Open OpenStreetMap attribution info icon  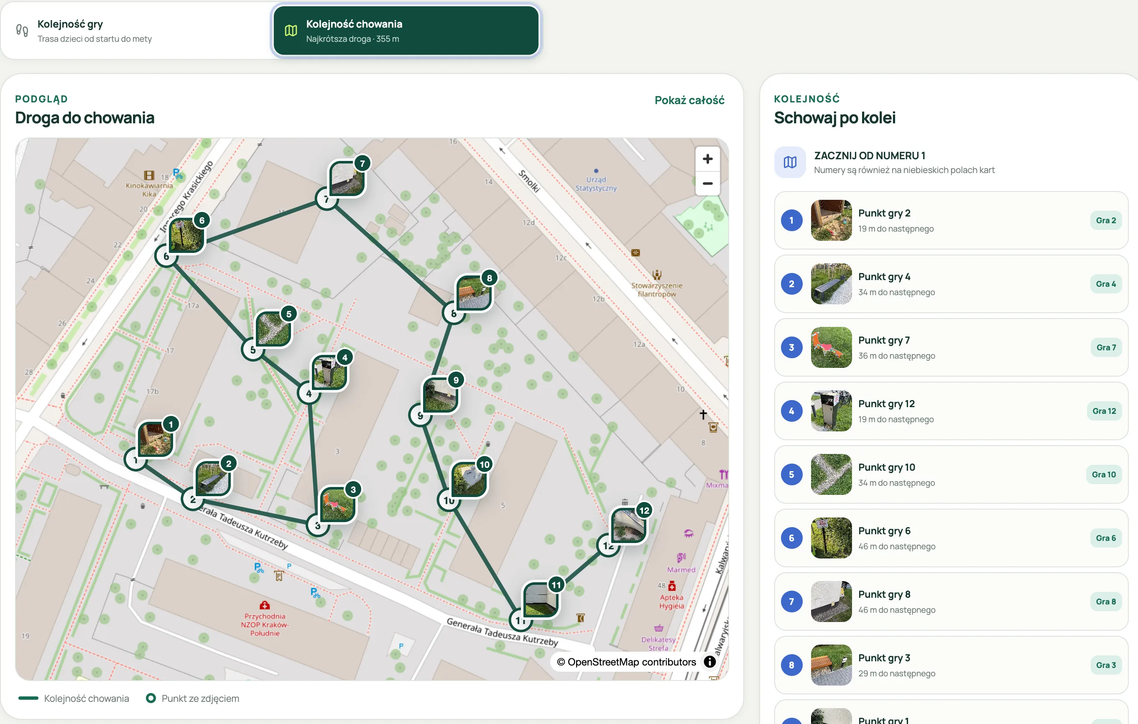(x=709, y=662)
